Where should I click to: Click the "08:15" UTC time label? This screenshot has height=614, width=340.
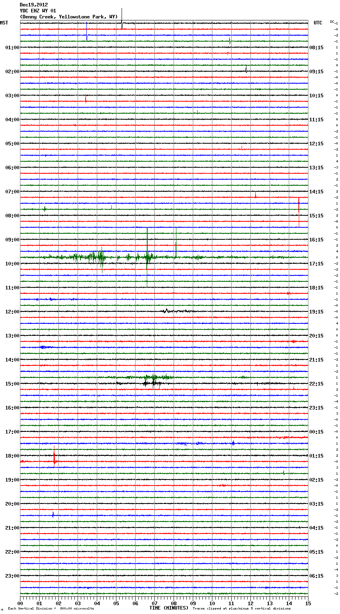point(316,48)
